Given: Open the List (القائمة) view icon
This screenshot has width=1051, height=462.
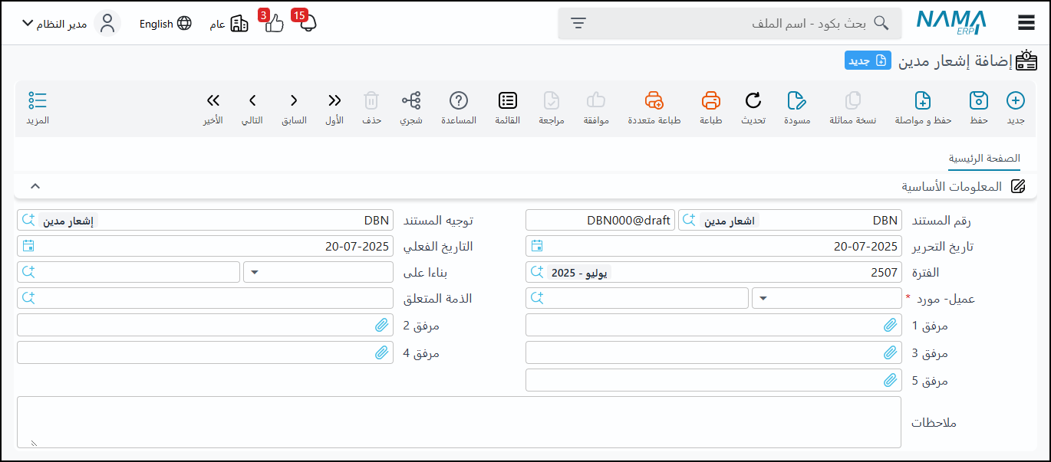Looking at the screenshot, I should [x=508, y=101].
